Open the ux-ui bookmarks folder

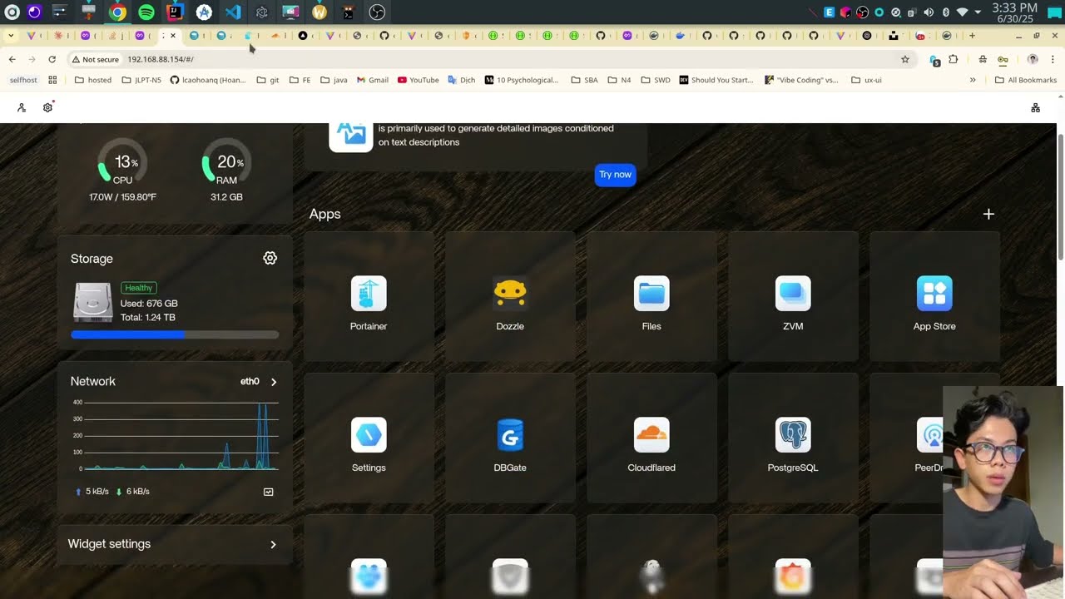(866, 80)
